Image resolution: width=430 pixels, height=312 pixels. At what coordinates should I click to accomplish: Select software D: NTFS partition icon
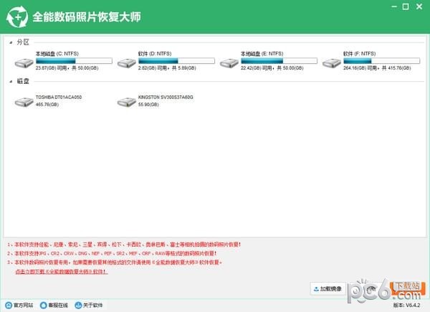click(x=126, y=62)
